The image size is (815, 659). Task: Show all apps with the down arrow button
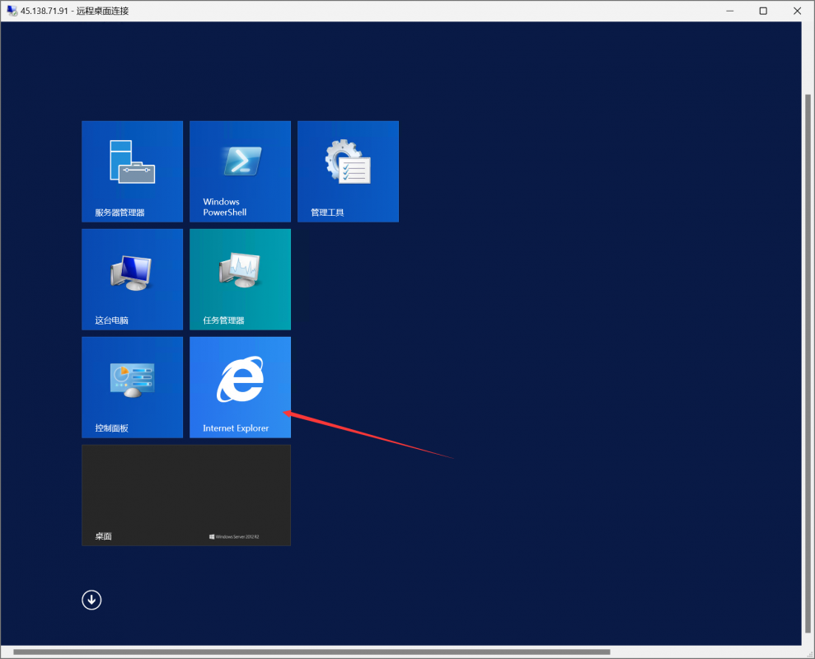coord(91,600)
